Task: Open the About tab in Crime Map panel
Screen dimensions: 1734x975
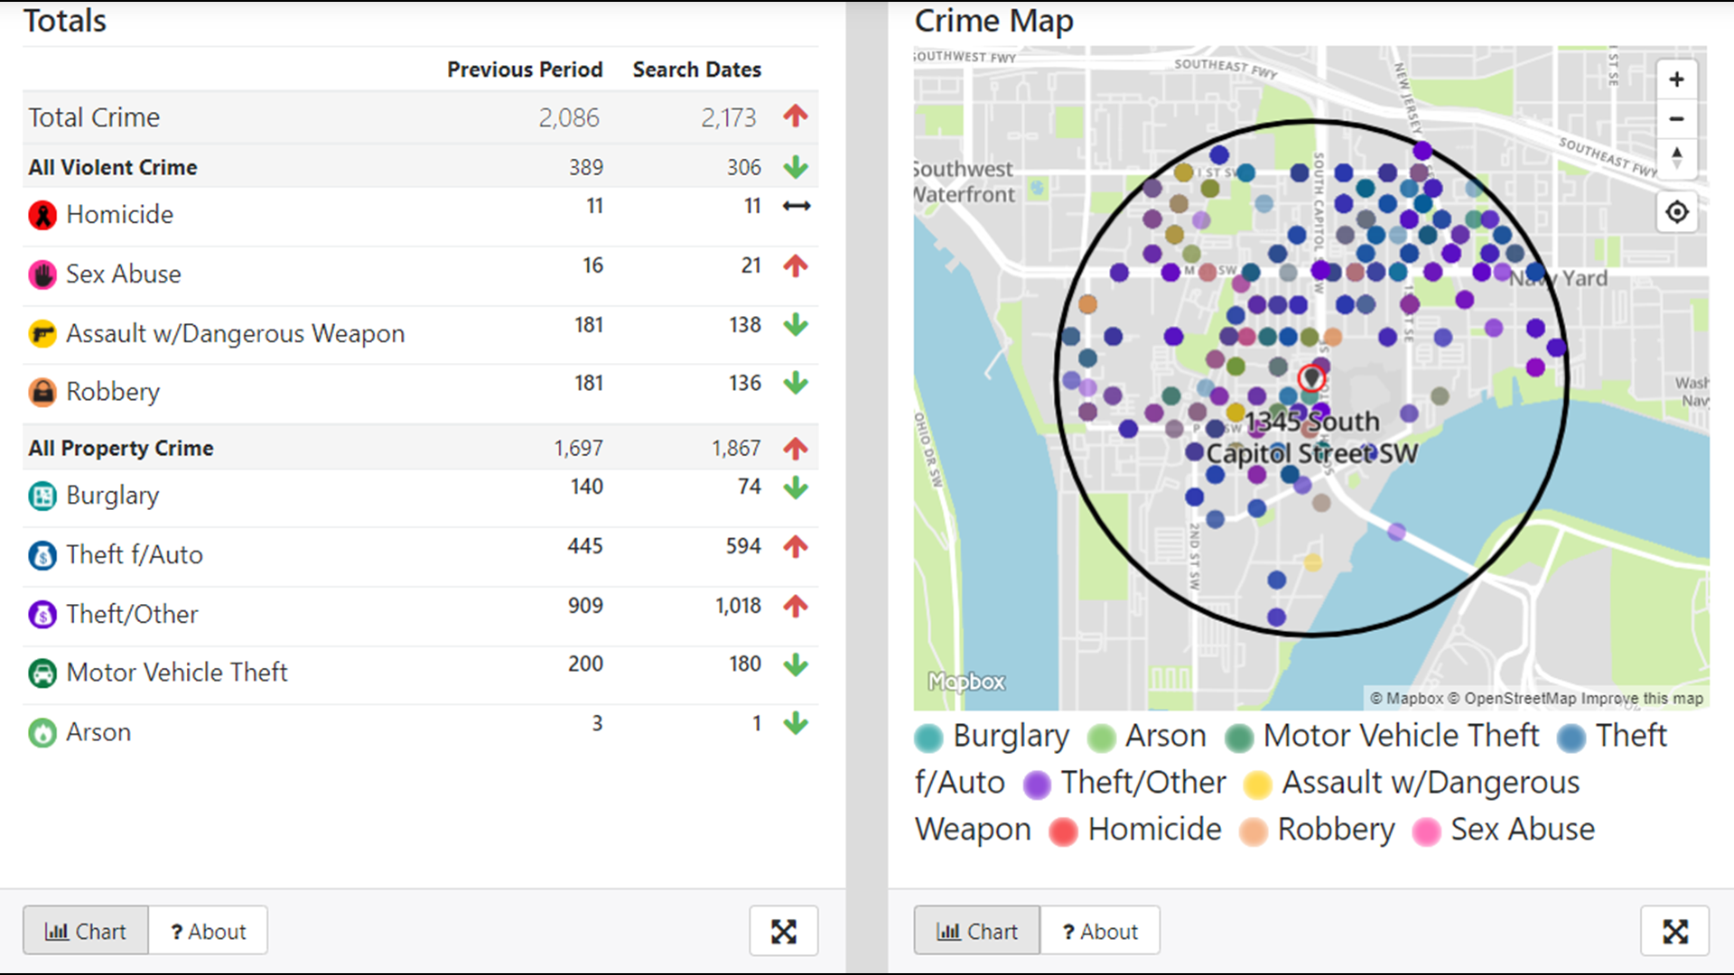Action: tap(1100, 931)
